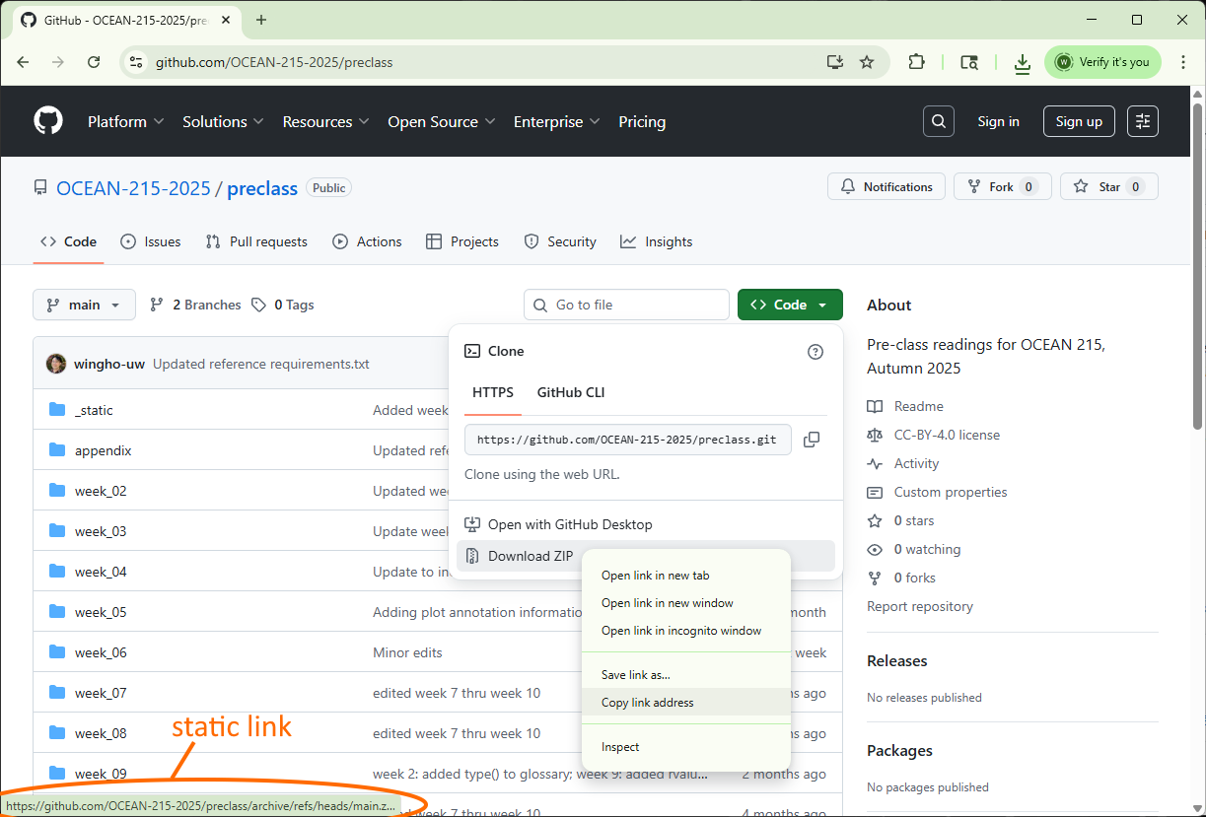
Task: Open the wingho-uw avatar
Action: (56, 363)
